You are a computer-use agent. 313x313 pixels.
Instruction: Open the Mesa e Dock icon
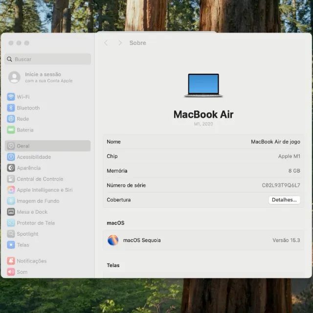[11, 212]
